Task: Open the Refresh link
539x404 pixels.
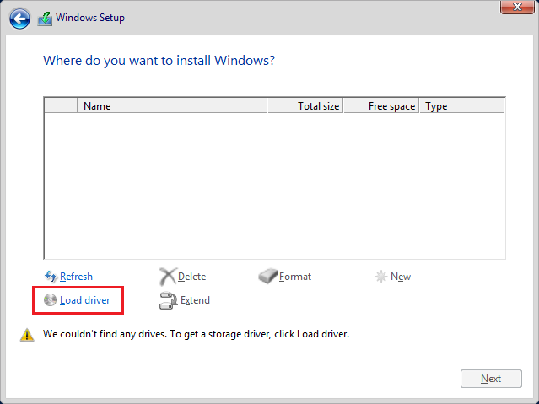Action: tap(76, 277)
